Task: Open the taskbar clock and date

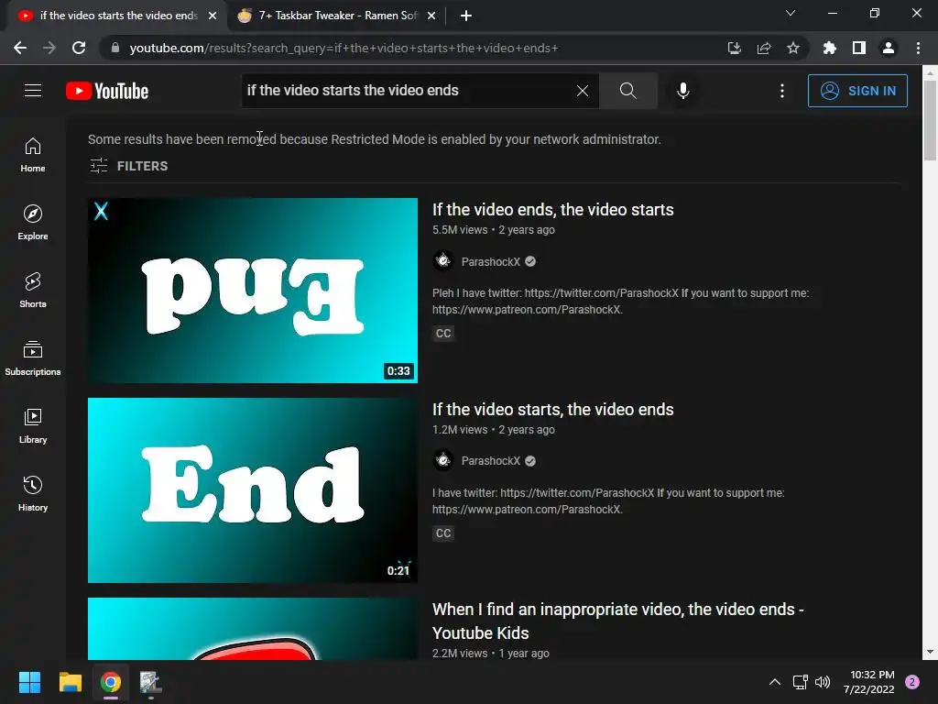Action: point(868,682)
